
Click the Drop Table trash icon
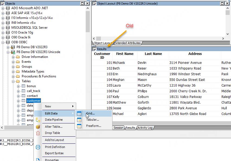pyautogui.click(x=38, y=133)
